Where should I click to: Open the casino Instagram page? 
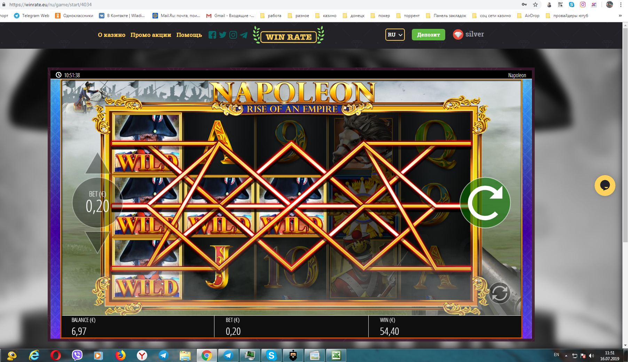(x=233, y=35)
